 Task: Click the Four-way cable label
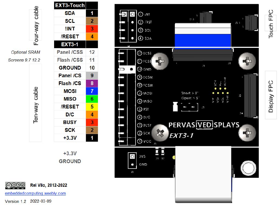tap(36, 25)
